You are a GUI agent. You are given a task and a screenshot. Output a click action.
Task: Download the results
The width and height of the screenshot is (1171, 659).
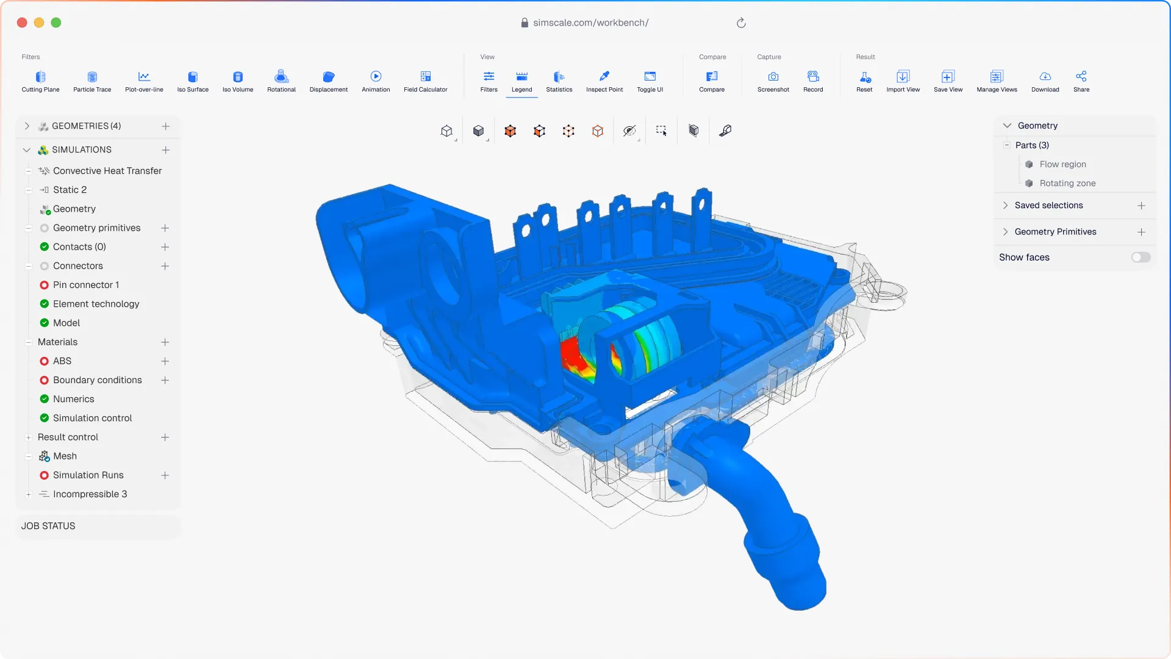coord(1045,81)
